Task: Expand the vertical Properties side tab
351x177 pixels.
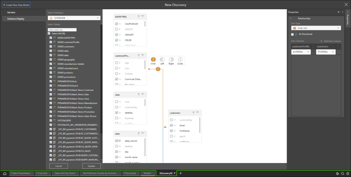Action: 348,18
